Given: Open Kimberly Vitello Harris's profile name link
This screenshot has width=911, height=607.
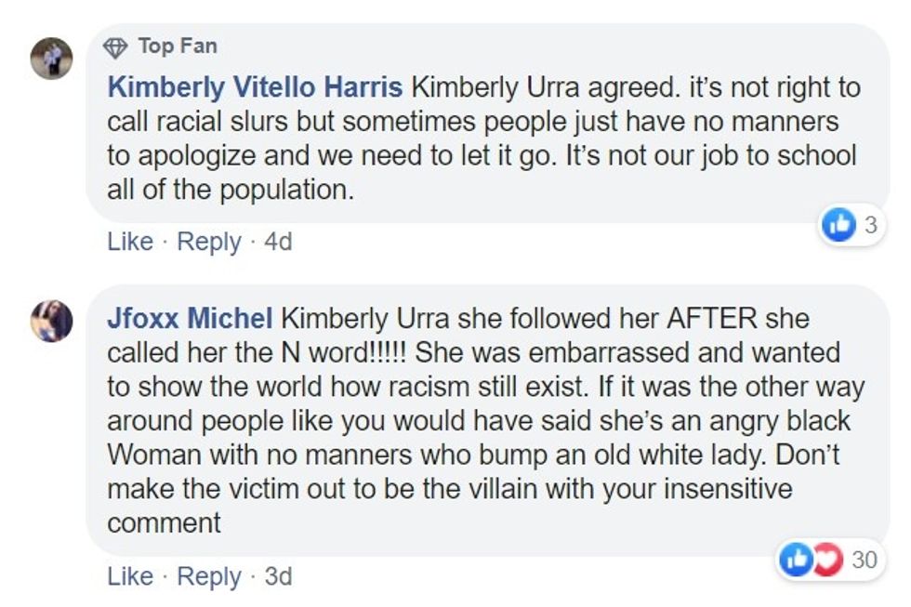Looking at the screenshot, I should (x=255, y=88).
